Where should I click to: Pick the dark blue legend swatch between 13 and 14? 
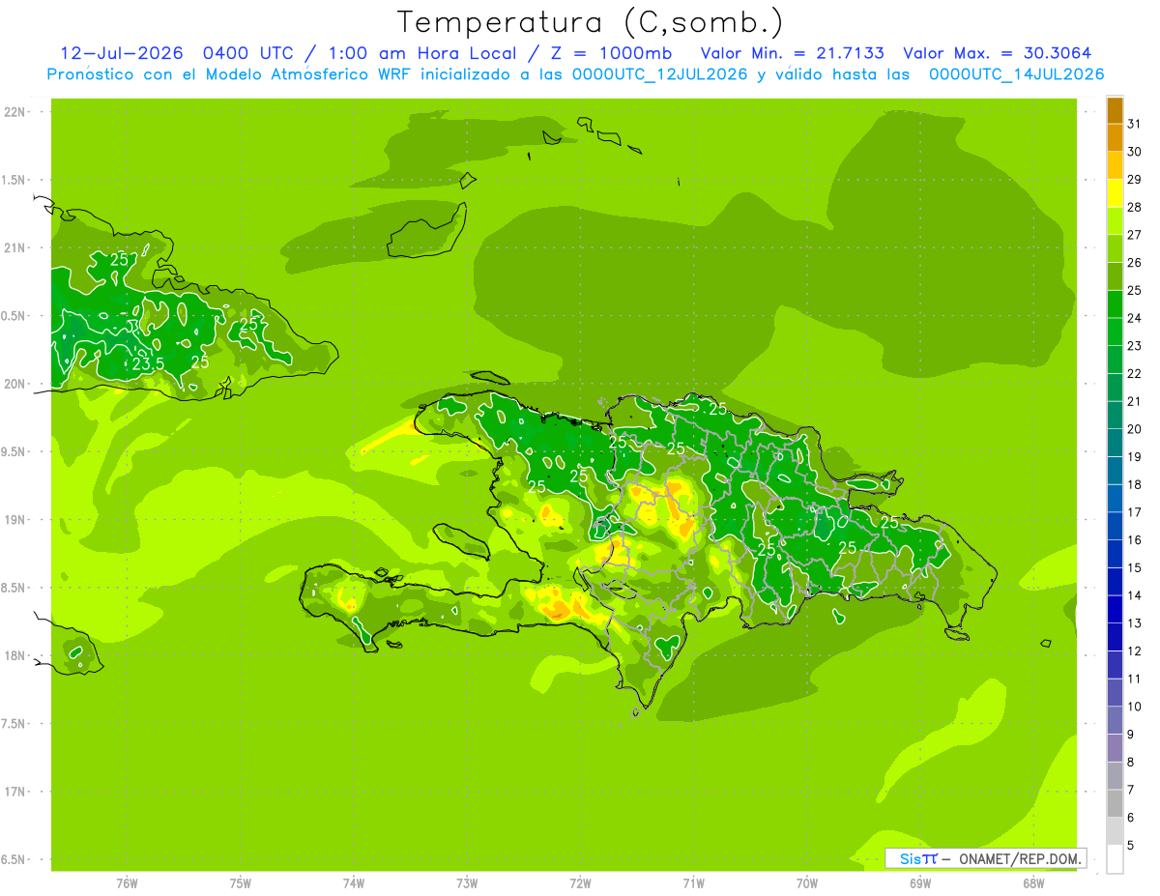pos(1115,609)
